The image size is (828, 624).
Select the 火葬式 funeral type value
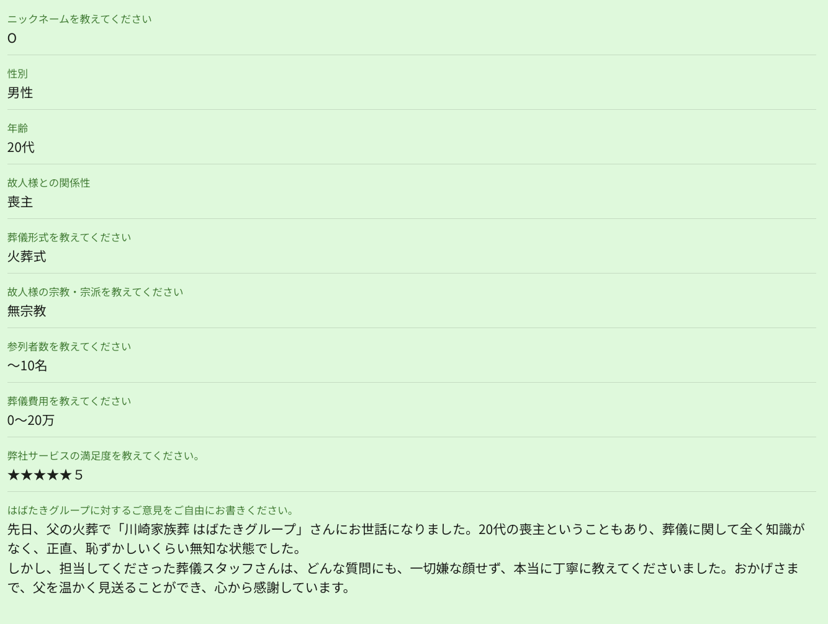(x=27, y=257)
